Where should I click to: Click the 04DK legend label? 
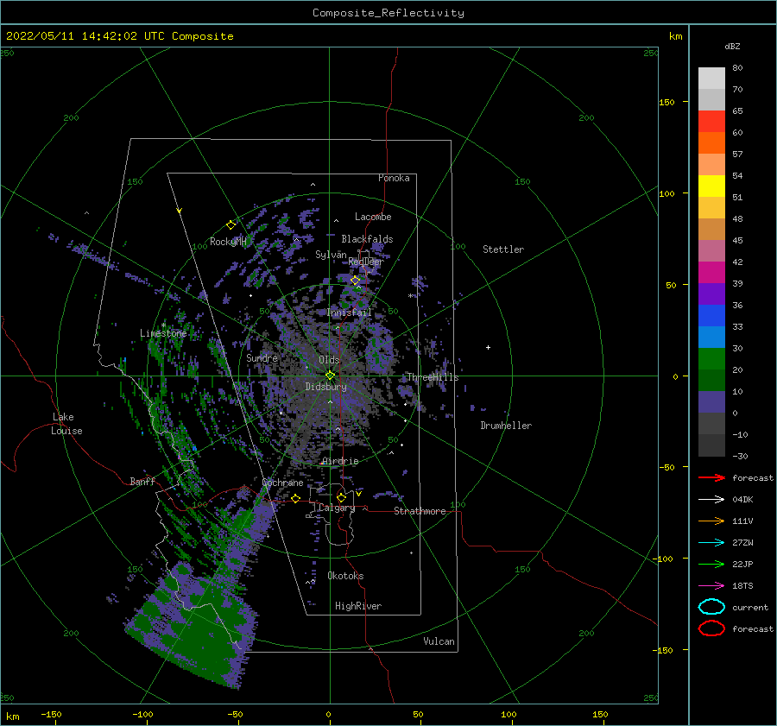[742, 500]
